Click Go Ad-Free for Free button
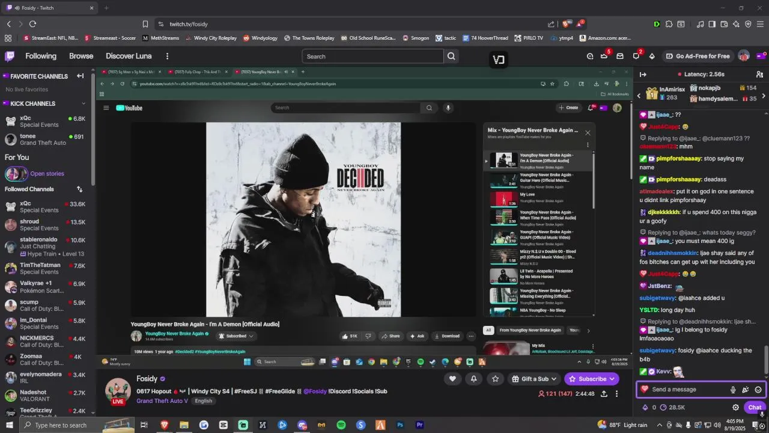769x433 pixels. (698, 56)
